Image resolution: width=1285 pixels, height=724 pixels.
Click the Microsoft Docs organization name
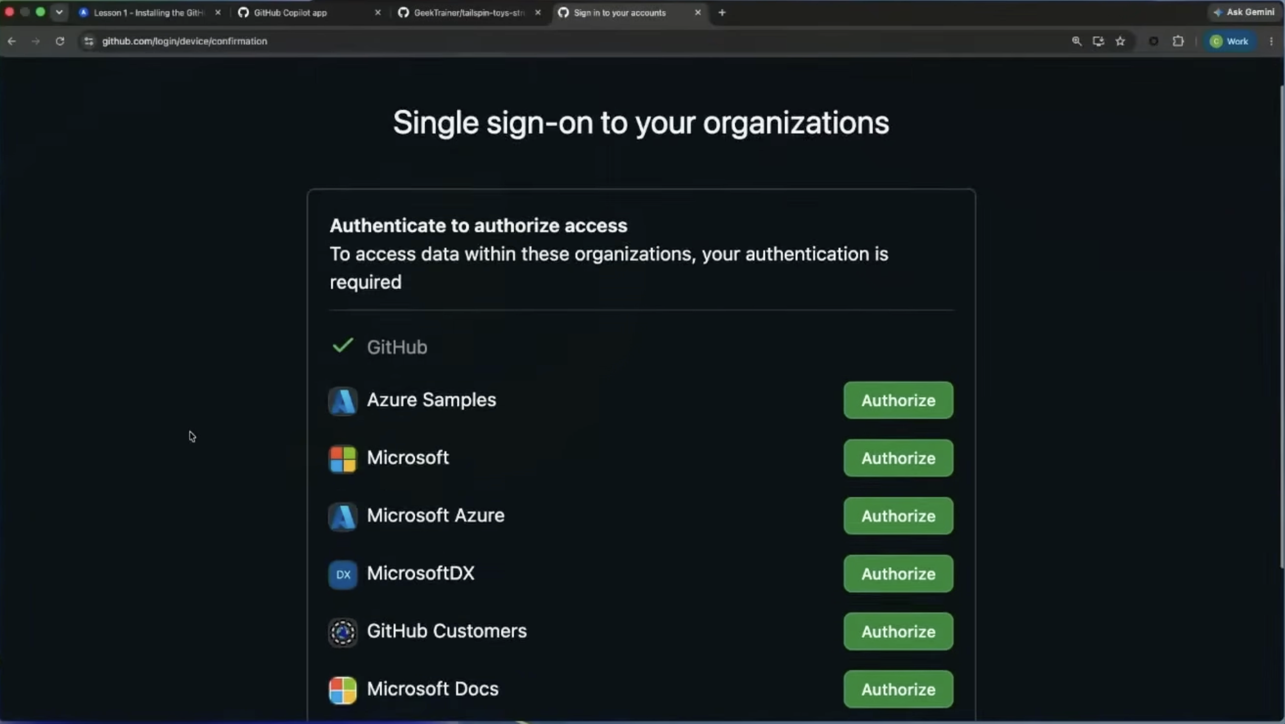(432, 689)
